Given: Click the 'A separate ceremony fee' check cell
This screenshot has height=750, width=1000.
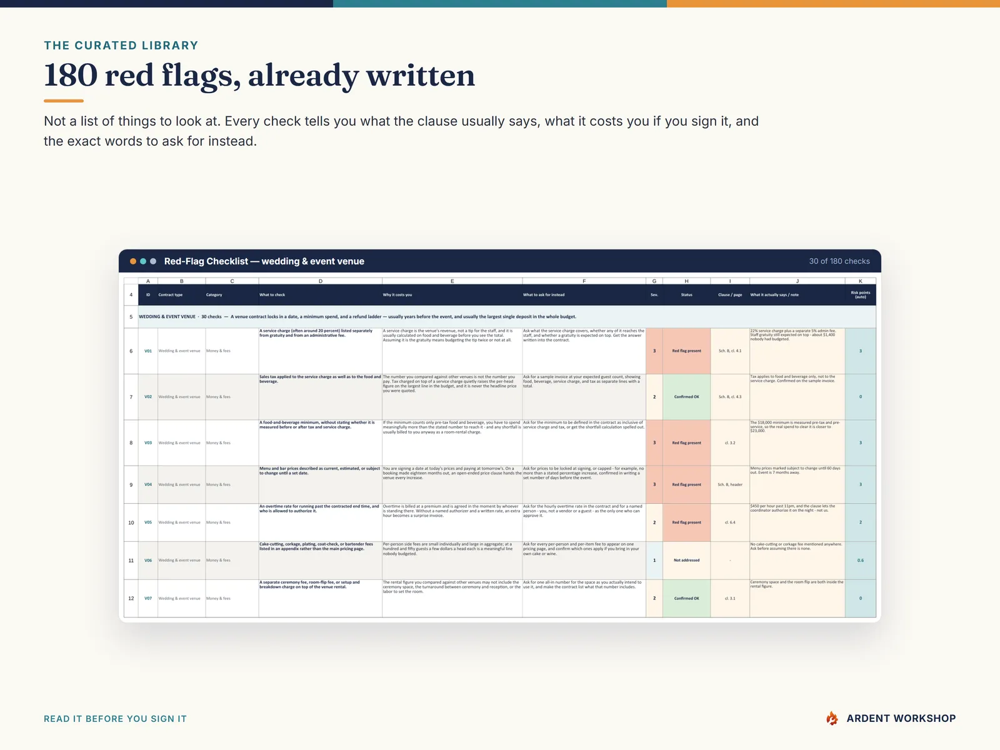Looking at the screenshot, I should pyautogui.click(x=321, y=598).
